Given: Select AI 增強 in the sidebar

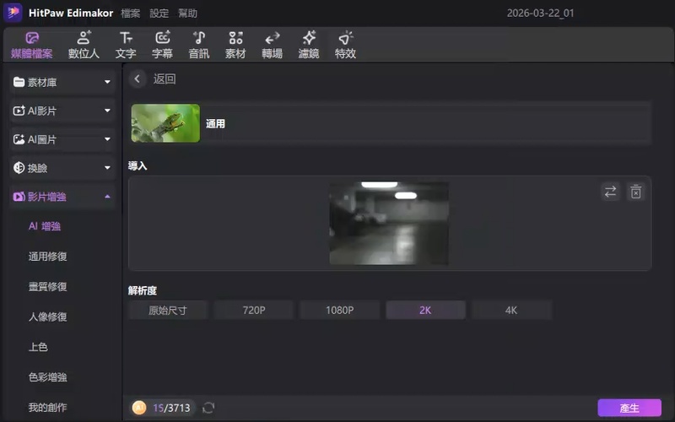Looking at the screenshot, I should pyautogui.click(x=45, y=226).
